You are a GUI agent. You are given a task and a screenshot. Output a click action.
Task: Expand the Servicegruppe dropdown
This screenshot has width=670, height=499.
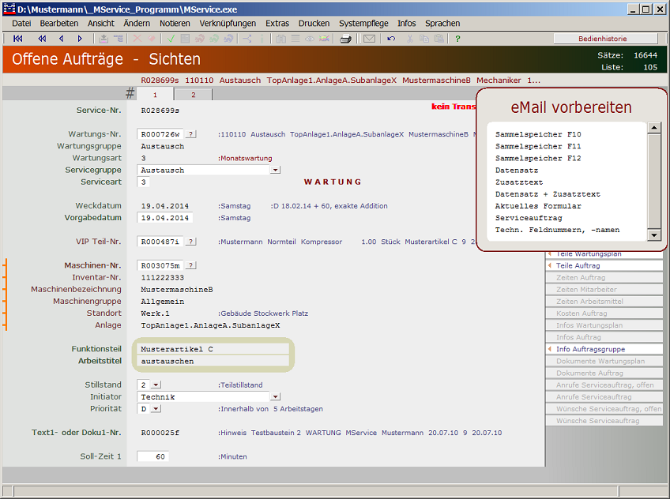(275, 170)
